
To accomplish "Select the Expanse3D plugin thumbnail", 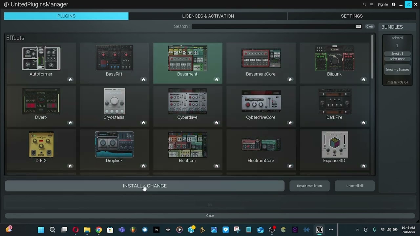I will click(334, 145).
